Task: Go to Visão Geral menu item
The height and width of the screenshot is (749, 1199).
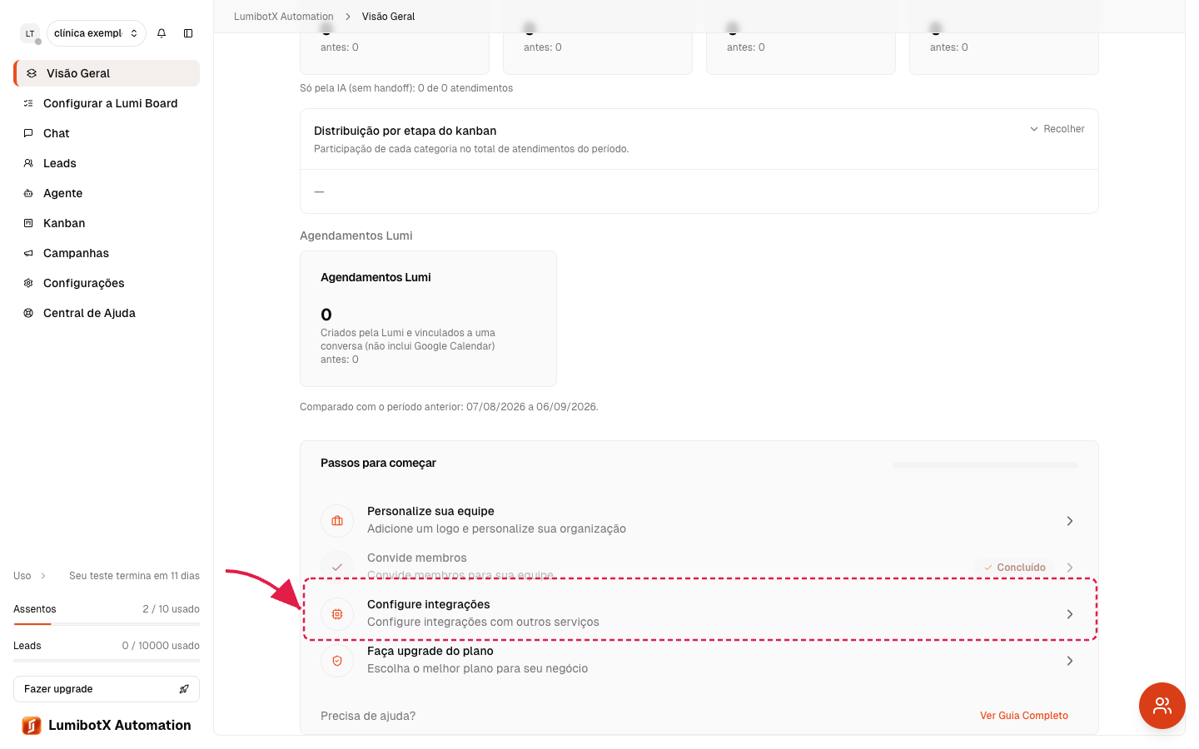Action: [107, 73]
